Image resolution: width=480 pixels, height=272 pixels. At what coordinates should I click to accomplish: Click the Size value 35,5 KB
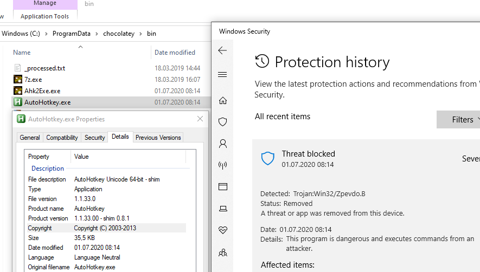pyautogui.click(x=85, y=238)
